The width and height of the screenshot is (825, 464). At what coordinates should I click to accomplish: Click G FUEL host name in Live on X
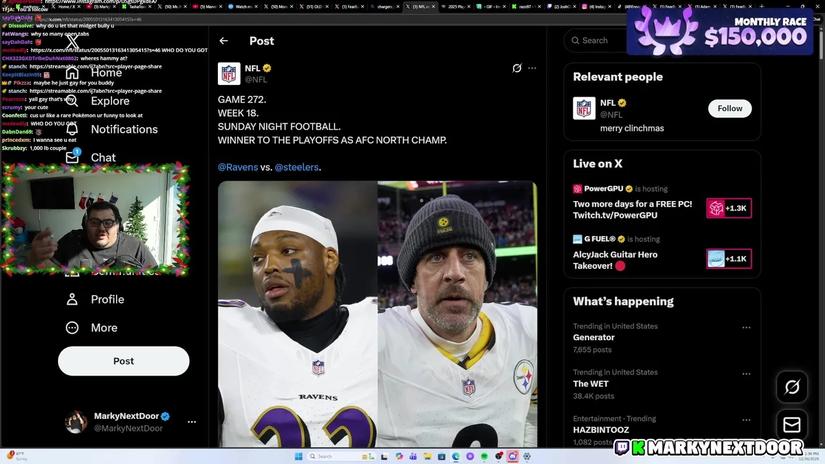[x=600, y=239]
